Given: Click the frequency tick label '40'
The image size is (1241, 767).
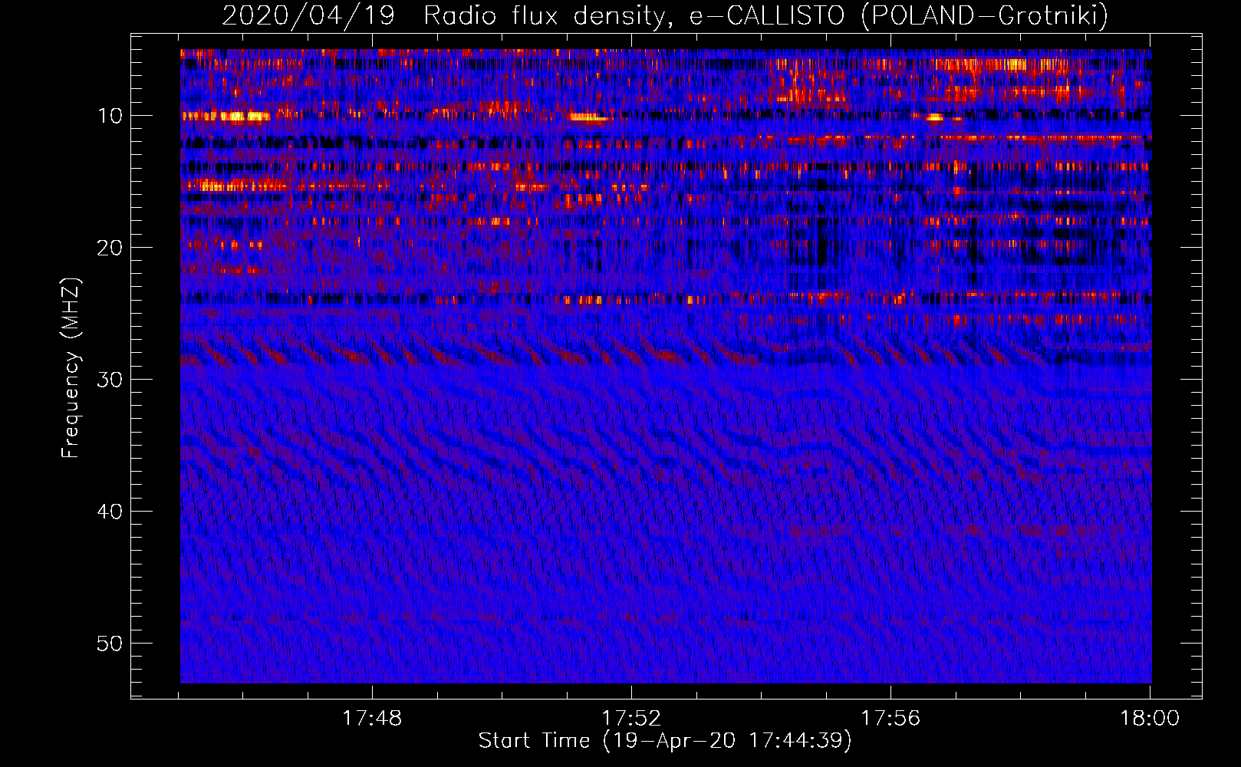Looking at the screenshot, I should pos(110,512).
